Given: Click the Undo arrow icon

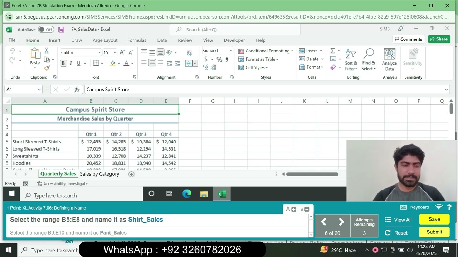Looking at the screenshot, I should click(13, 51).
